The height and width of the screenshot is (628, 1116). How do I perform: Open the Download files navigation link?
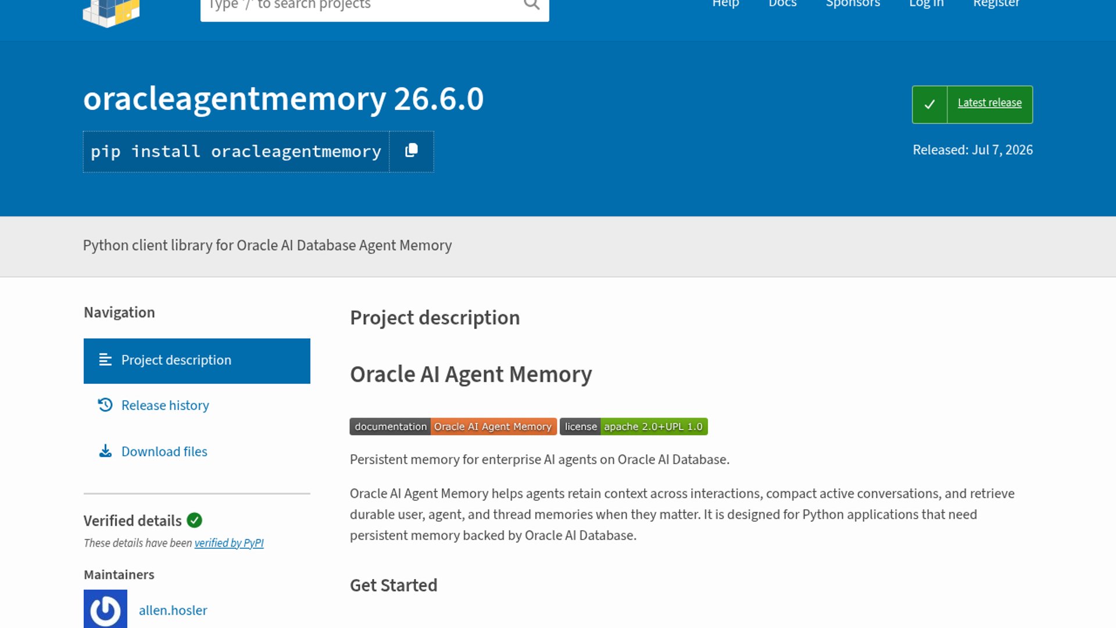click(164, 452)
